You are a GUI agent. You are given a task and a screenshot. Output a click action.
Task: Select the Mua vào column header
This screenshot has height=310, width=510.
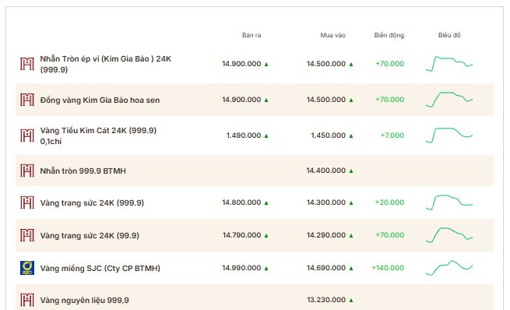(x=332, y=35)
